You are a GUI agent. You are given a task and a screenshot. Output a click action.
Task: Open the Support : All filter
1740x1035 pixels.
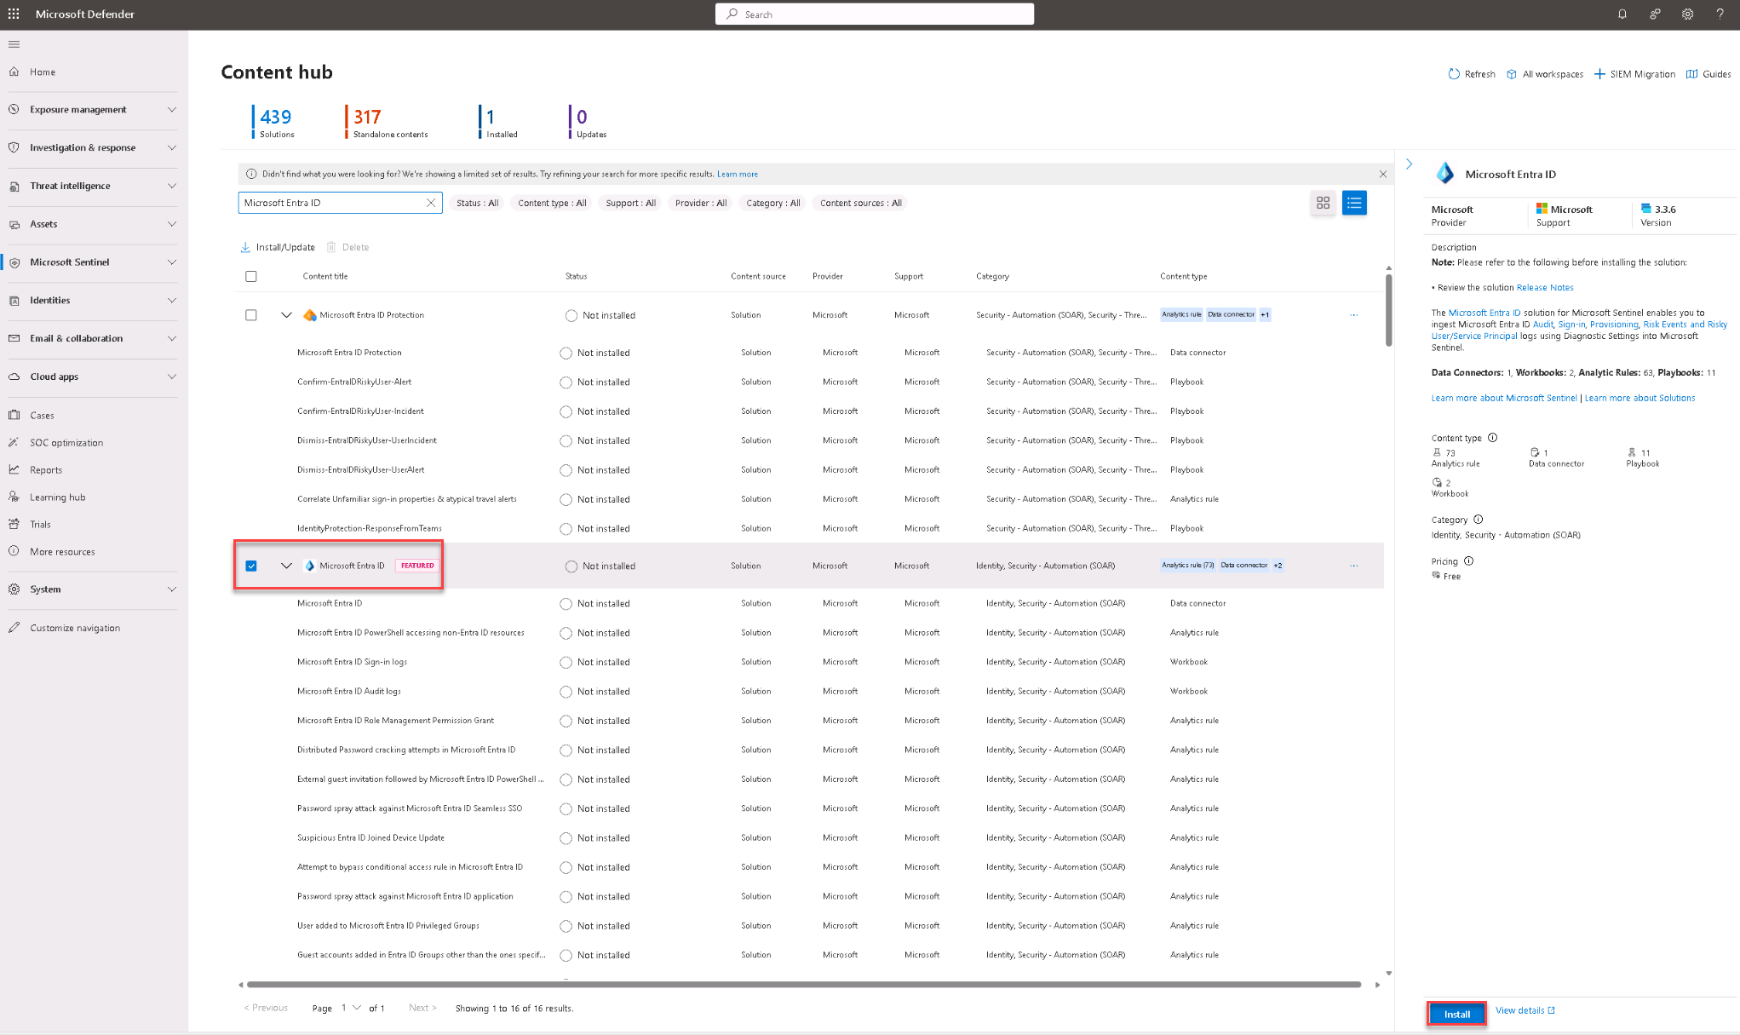coord(630,203)
